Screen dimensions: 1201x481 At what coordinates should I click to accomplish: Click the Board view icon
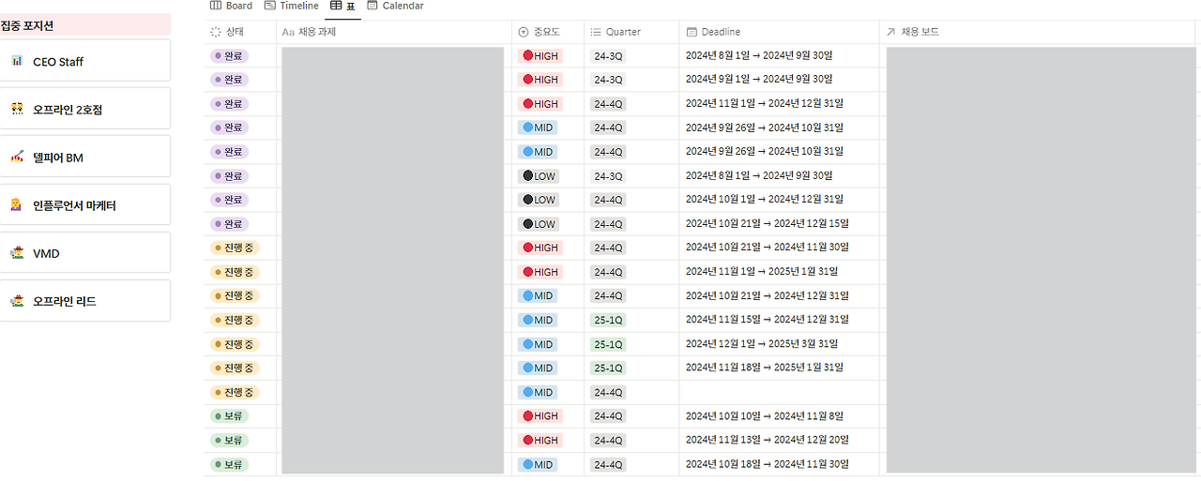[216, 6]
